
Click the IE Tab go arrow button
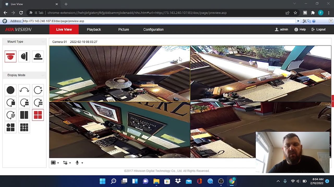(298, 21)
